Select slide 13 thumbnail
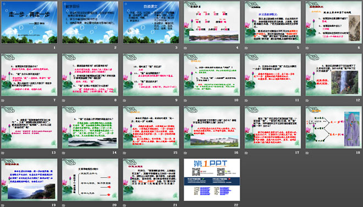The height and width of the screenshot is (207, 363). click(x=29, y=127)
